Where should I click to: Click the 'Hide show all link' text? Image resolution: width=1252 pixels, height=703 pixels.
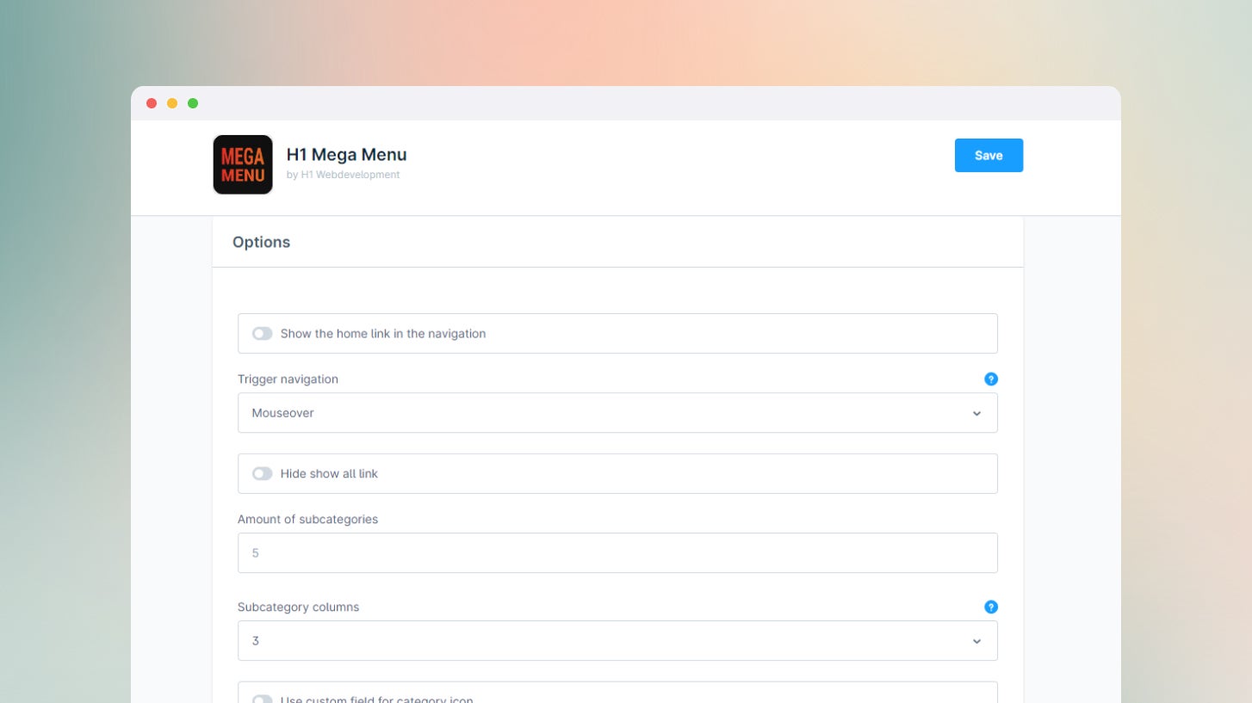(329, 474)
